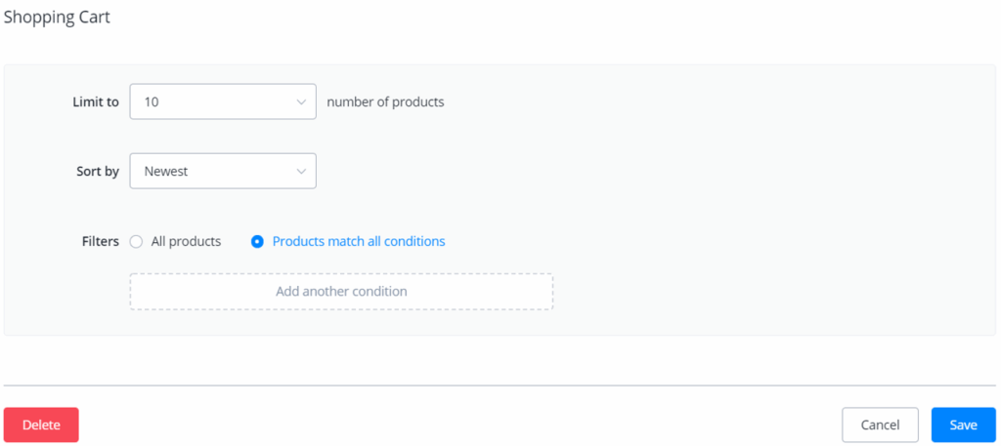Image resolution: width=1001 pixels, height=446 pixels.
Task: Click the "Limit to" field label
Action: [x=96, y=101]
